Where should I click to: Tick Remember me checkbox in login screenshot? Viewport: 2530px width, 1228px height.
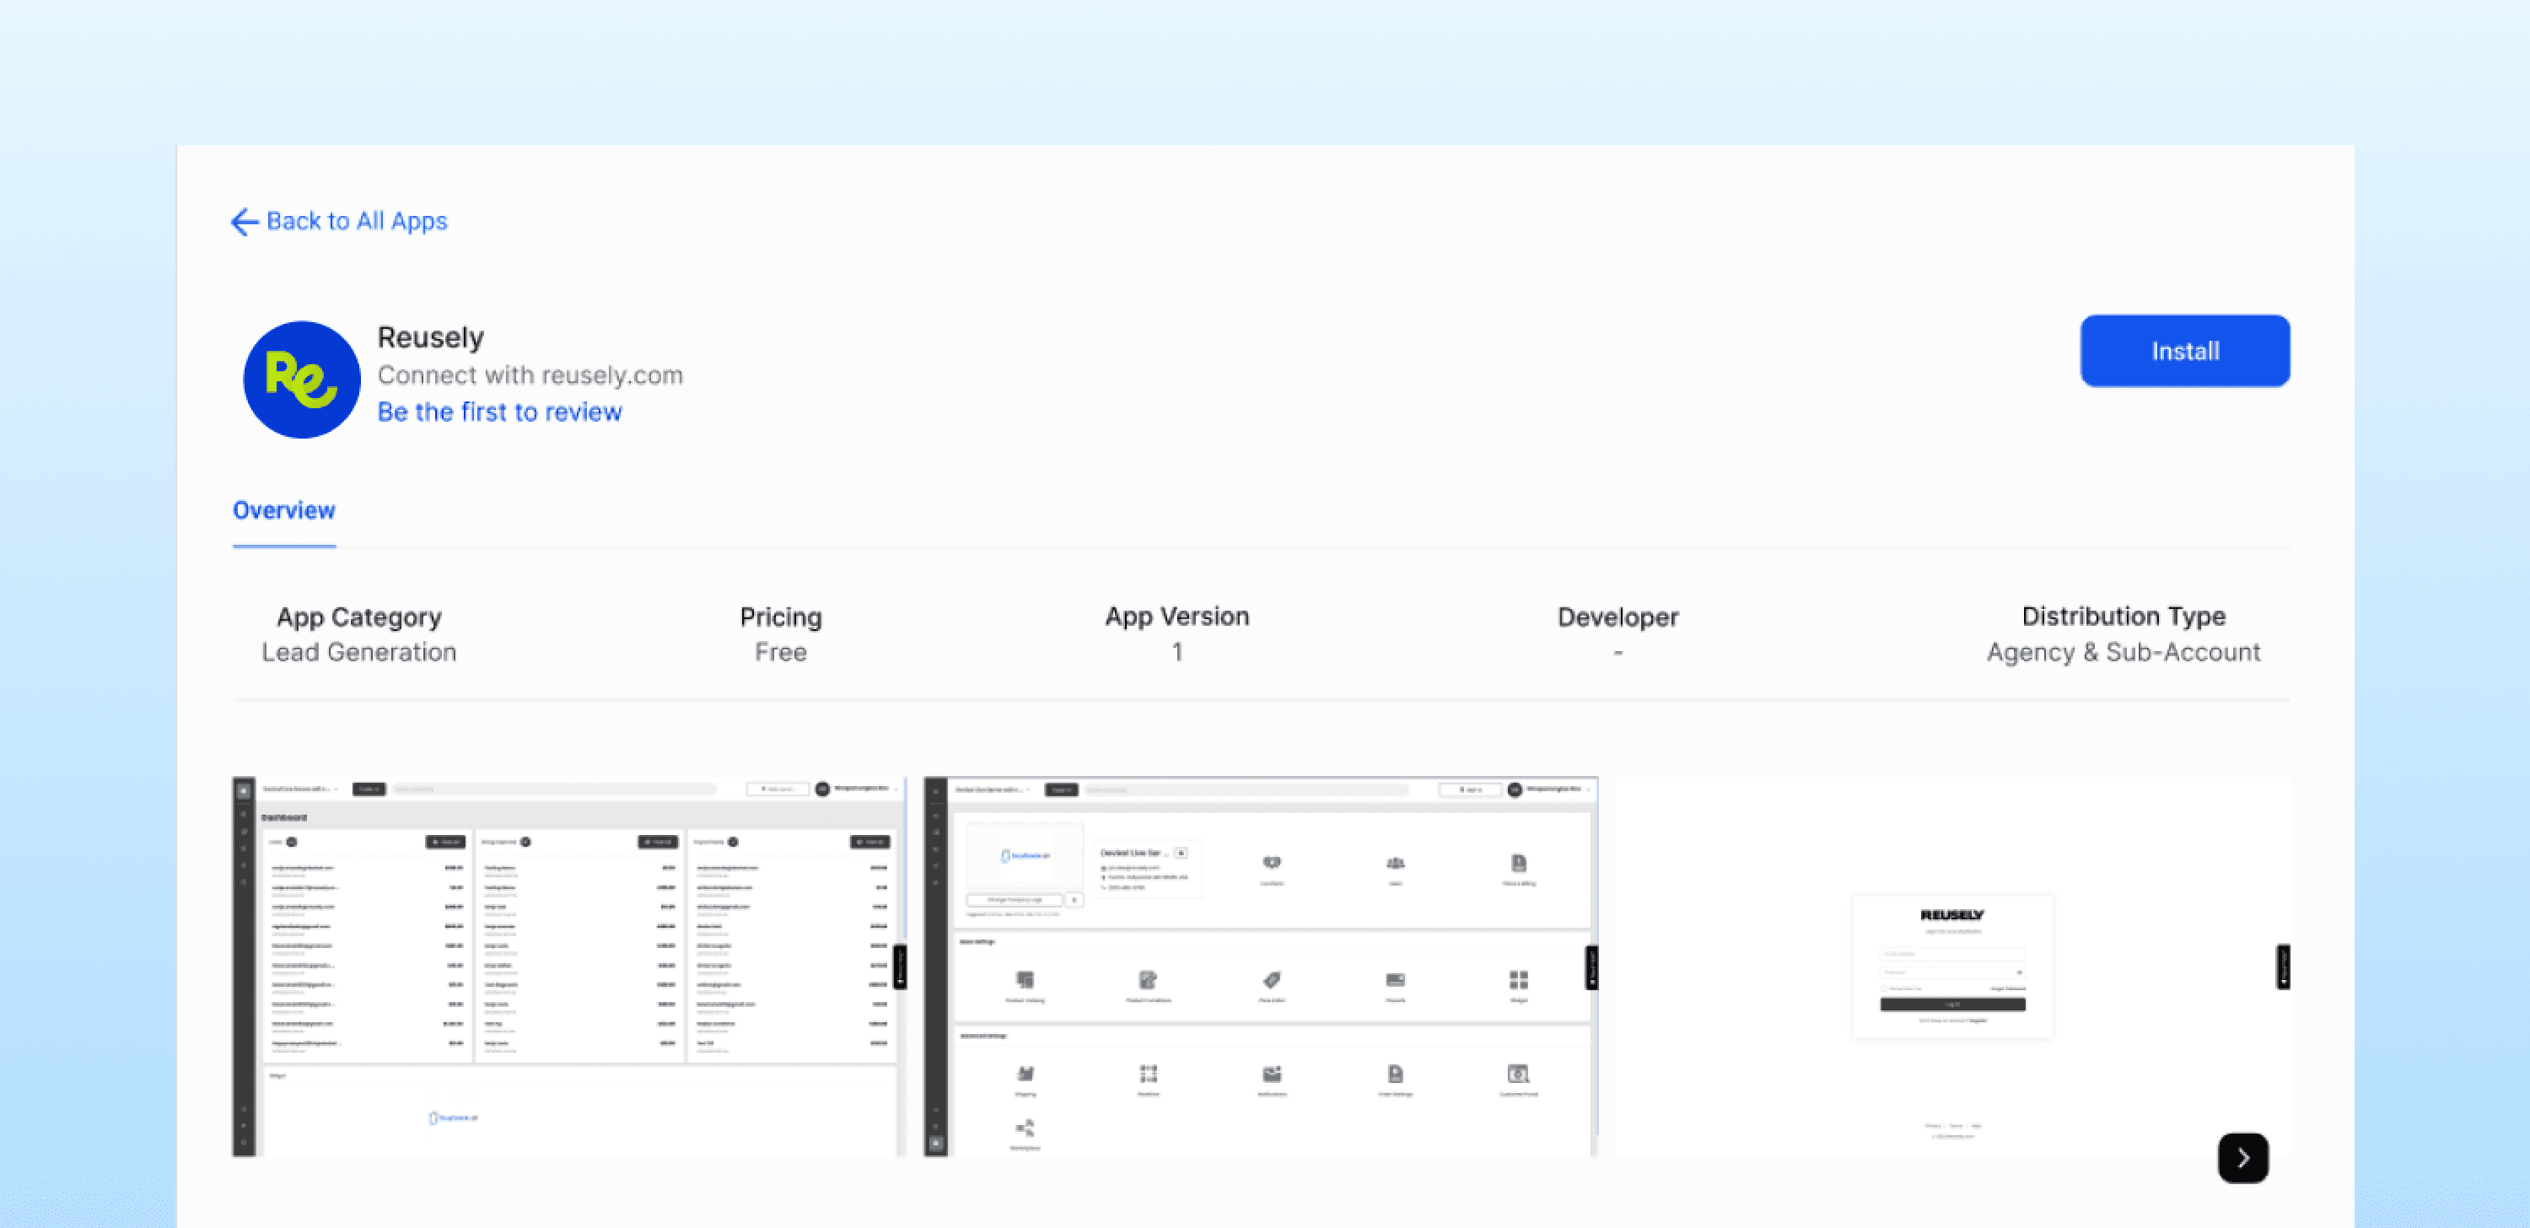coord(1885,988)
